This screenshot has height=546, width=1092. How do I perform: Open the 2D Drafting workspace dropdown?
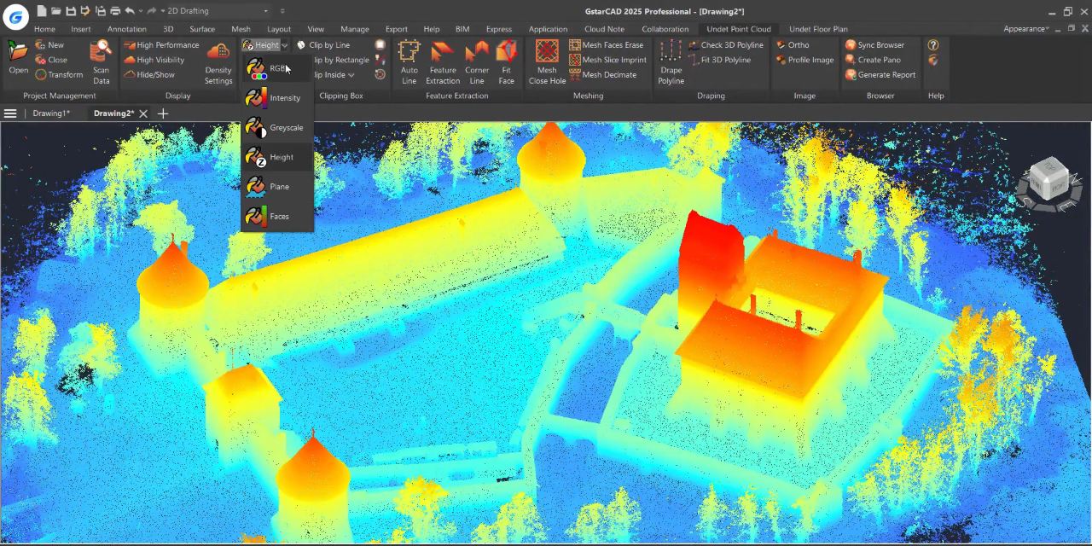point(218,11)
